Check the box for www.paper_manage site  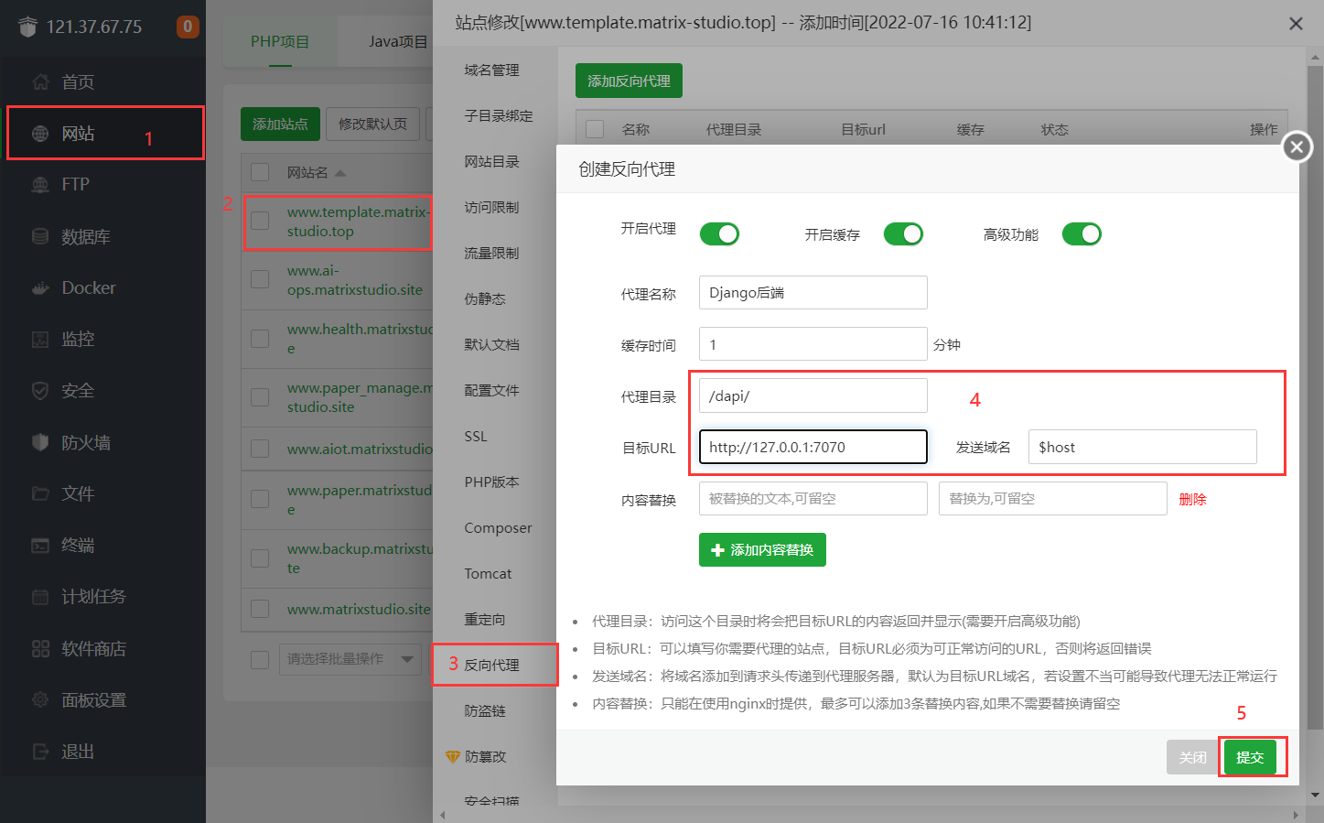[x=260, y=397]
